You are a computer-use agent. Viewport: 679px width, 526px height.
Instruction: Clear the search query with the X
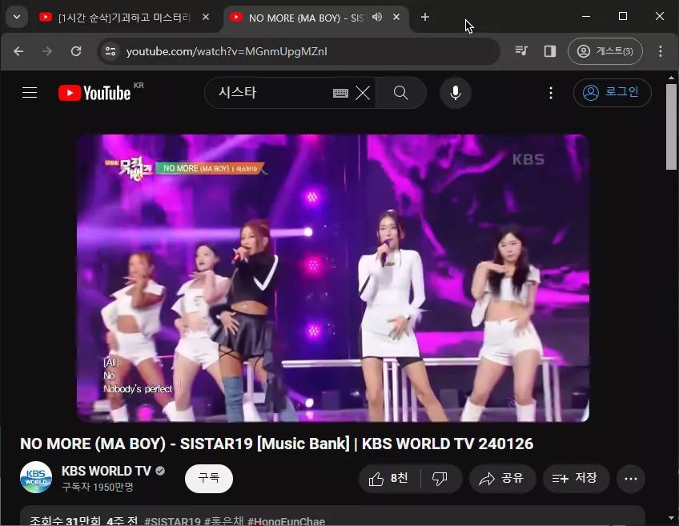(x=363, y=93)
